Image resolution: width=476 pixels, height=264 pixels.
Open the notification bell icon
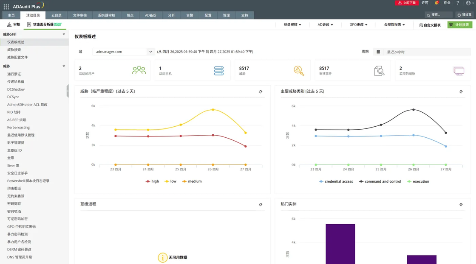point(436,3)
